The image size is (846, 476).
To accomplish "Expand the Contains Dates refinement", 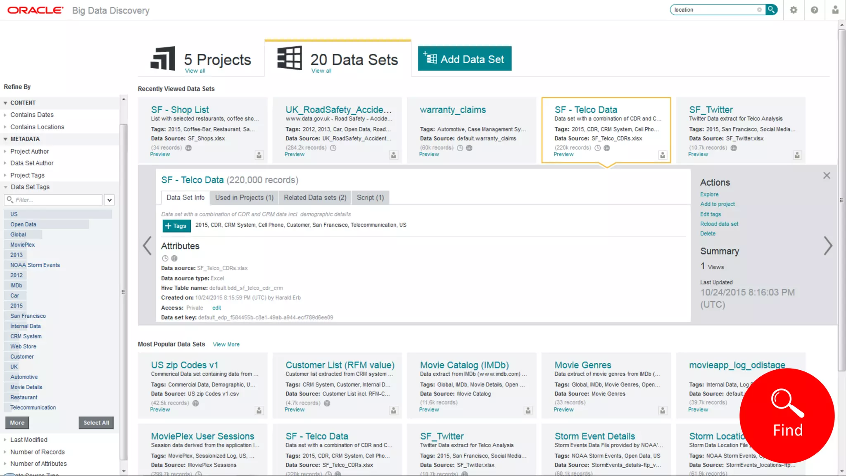I will 32,115.
